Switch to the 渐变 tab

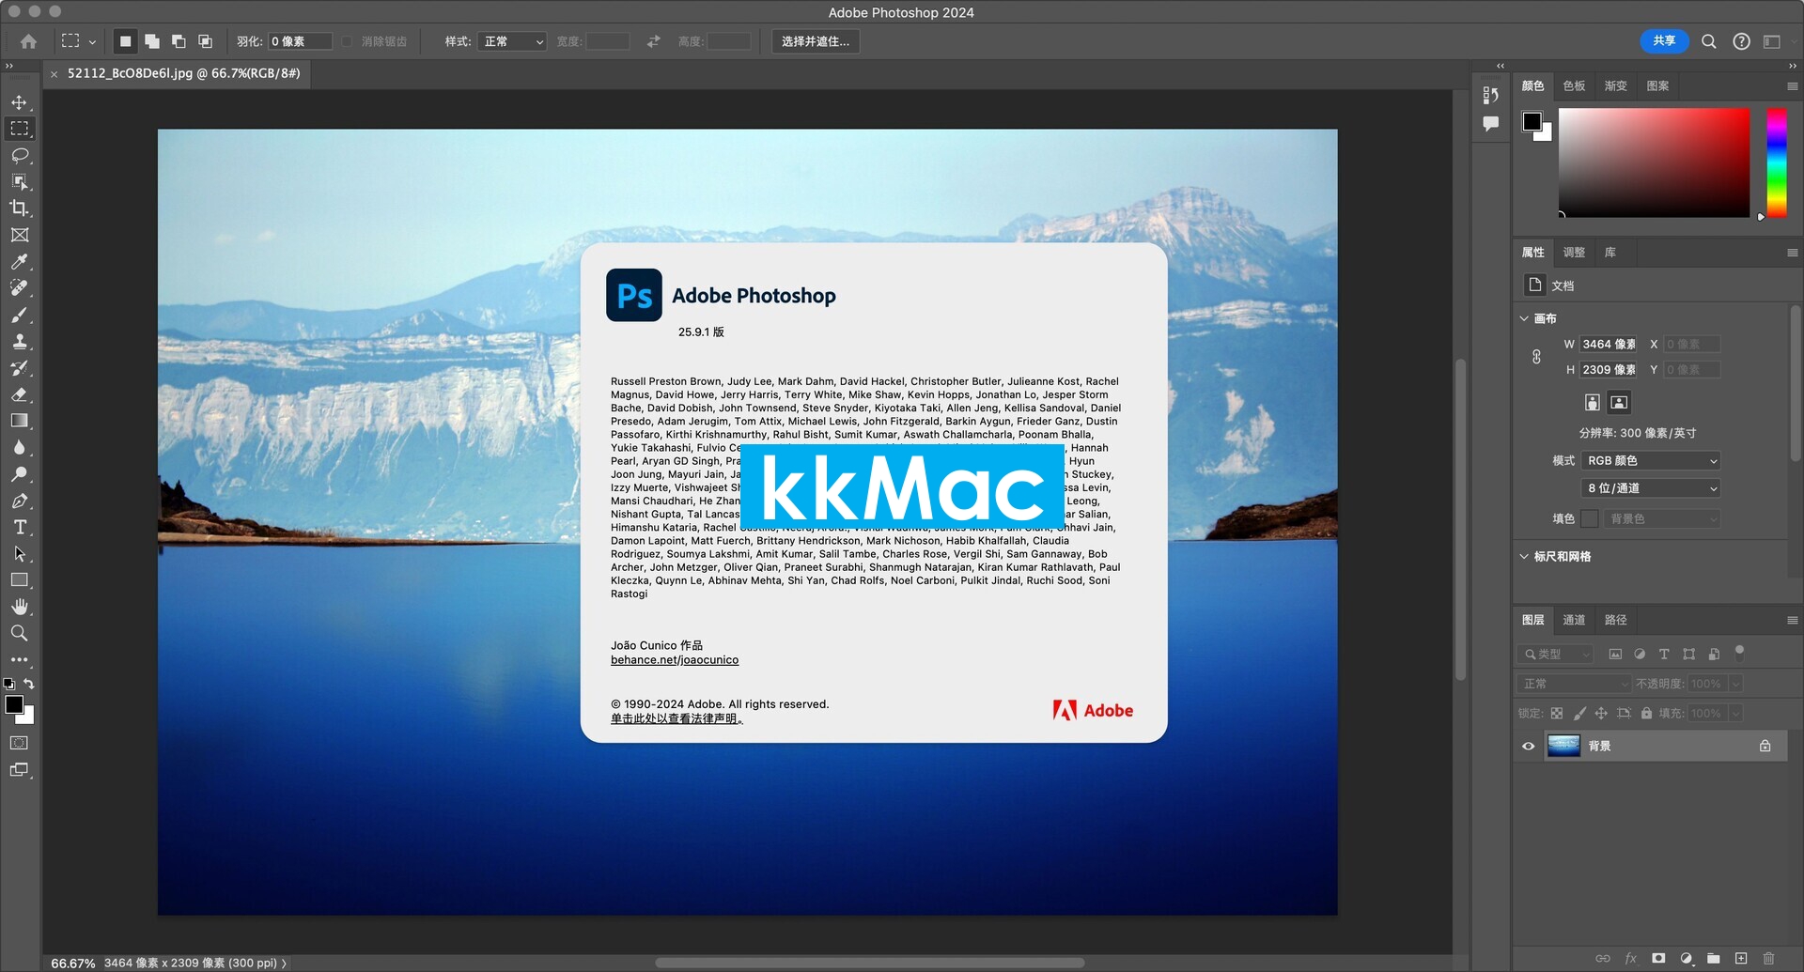(x=1615, y=86)
